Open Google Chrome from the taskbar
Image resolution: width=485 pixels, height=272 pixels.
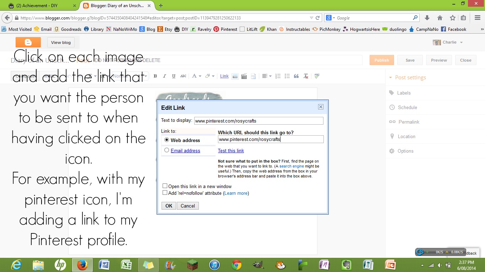[236, 265]
